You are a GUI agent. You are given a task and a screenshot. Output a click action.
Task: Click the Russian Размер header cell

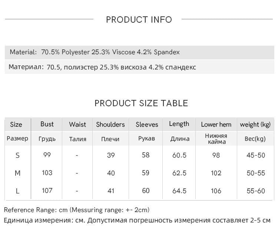(x=17, y=139)
